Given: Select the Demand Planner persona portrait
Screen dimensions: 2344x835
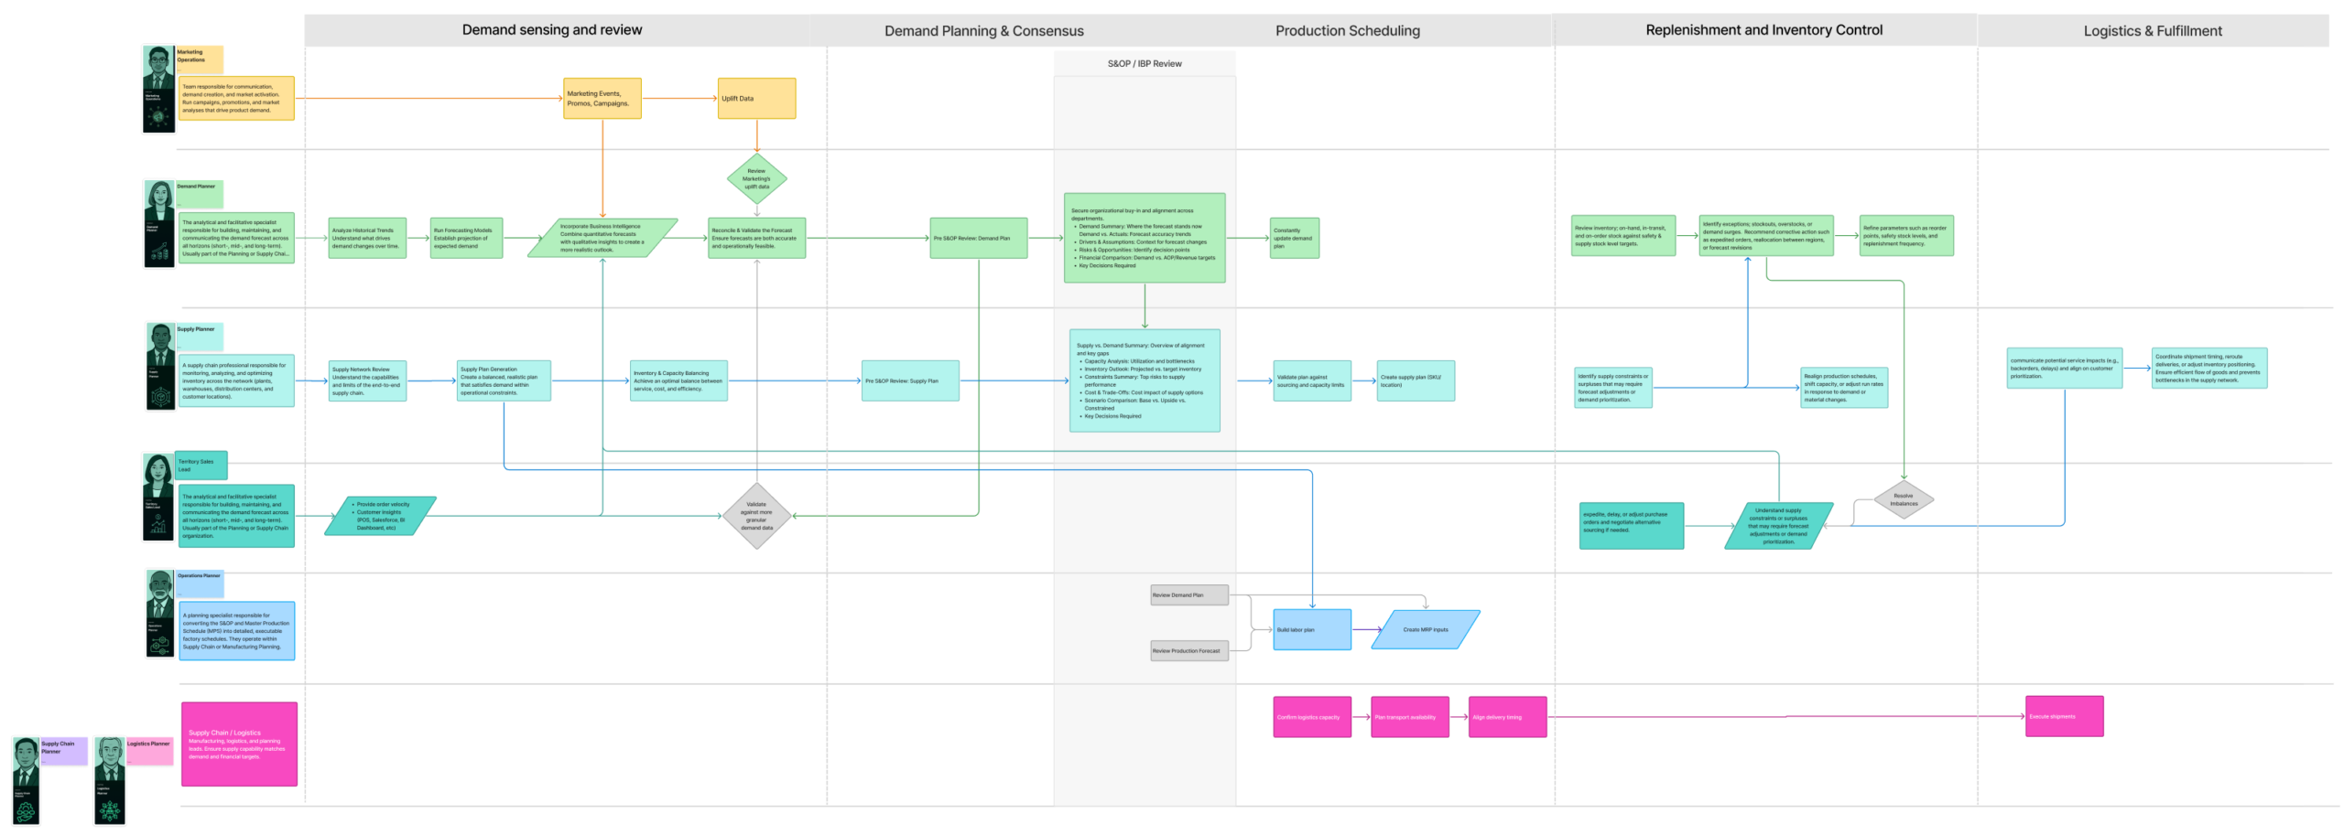Looking at the screenshot, I should pos(159,223).
